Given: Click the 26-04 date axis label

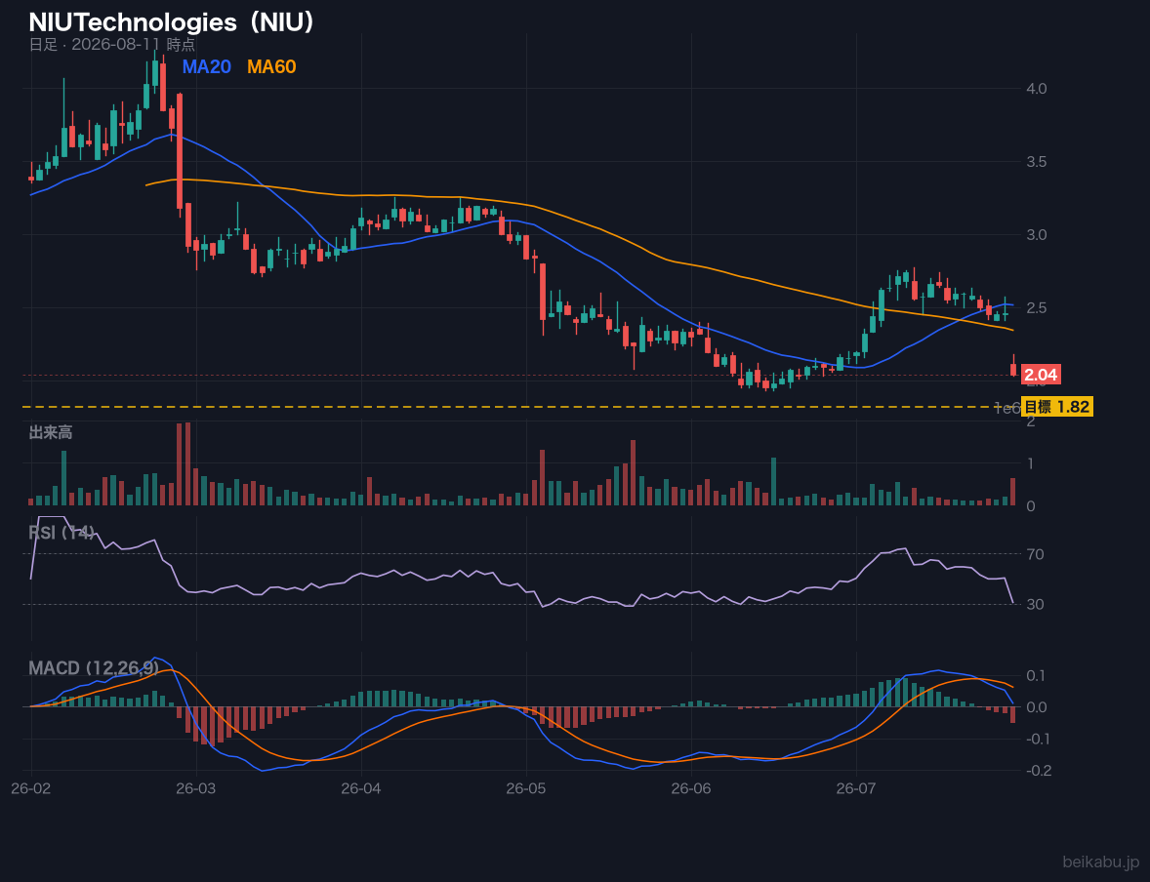Looking at the screenshot, I should (361, 789).
